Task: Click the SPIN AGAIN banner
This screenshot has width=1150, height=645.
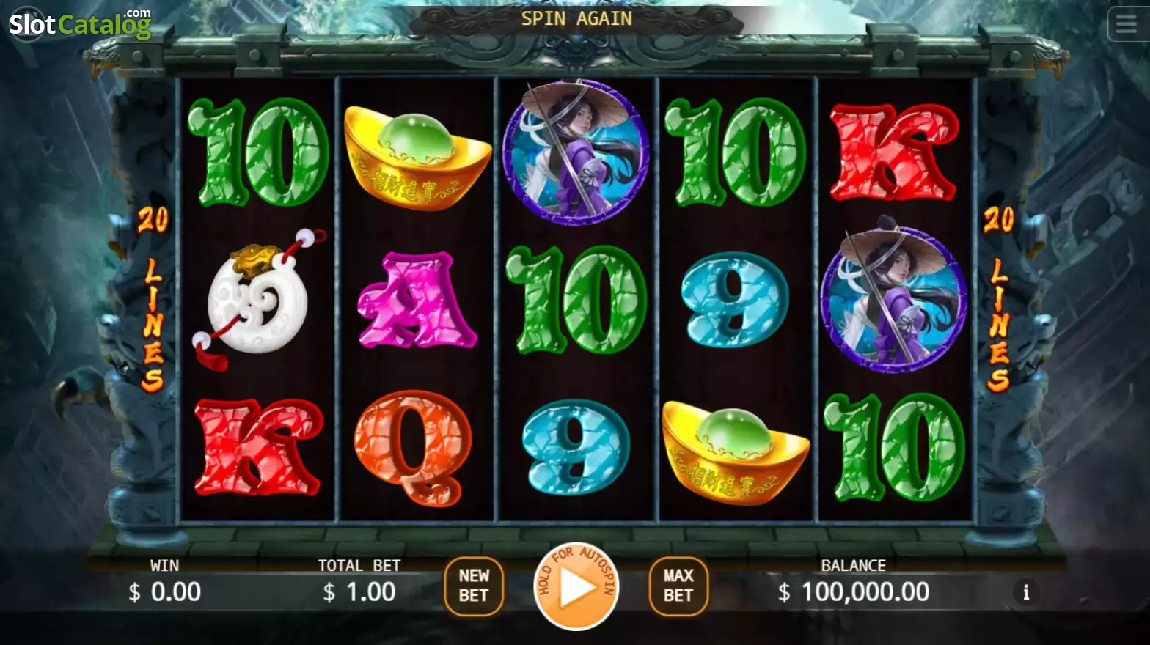Action: [x=576, y=18]
